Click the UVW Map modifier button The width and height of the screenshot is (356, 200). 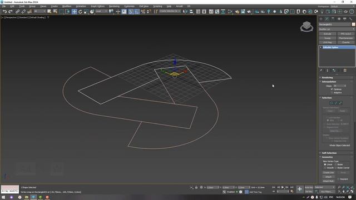[x=328, y=42]
